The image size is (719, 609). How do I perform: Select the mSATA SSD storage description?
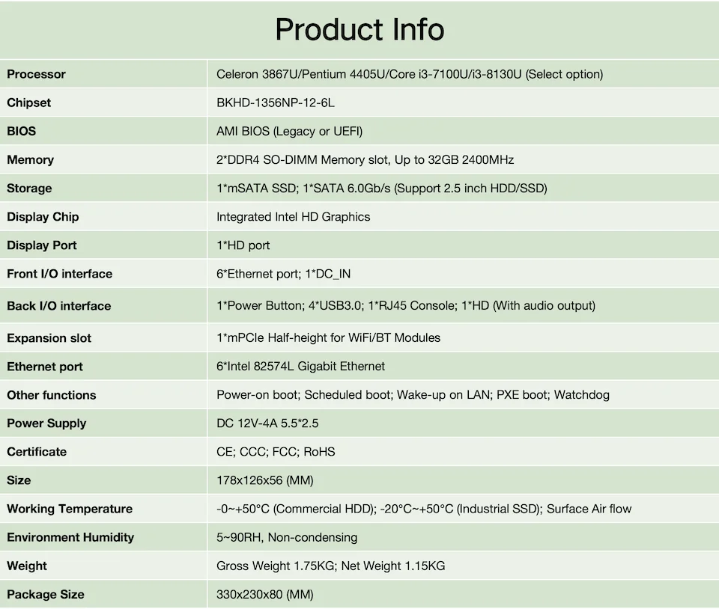[381, 188]
